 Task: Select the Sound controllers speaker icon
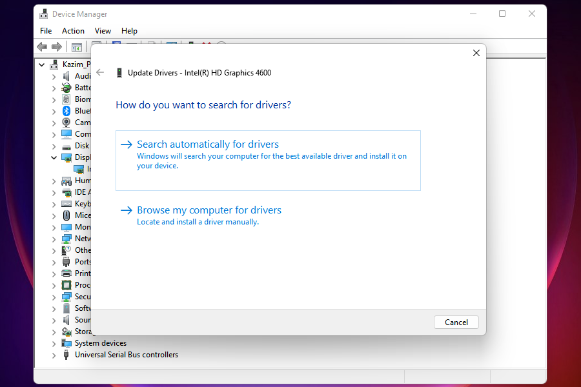(66, 320)
